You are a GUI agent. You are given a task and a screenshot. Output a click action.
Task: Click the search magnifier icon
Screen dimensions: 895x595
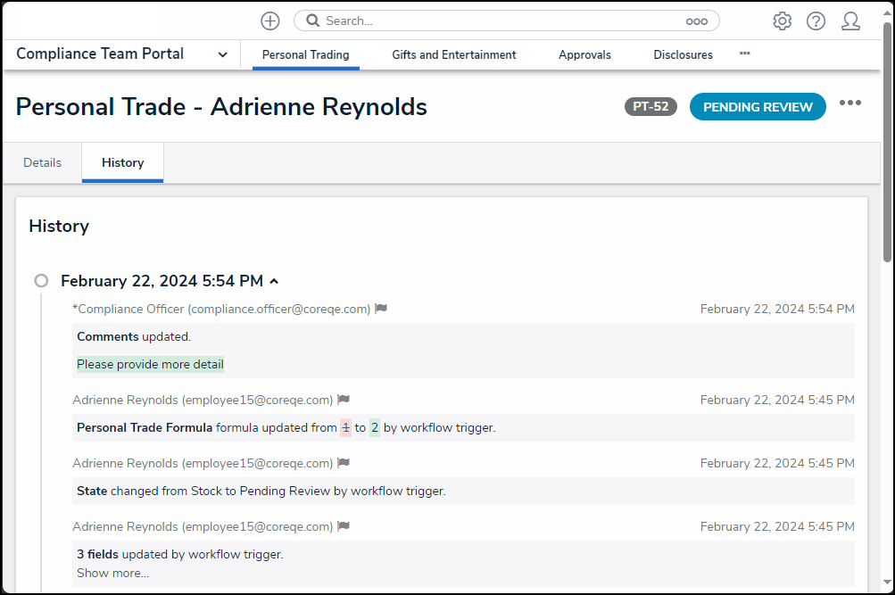pyautogui.click(x=311, y=21)
